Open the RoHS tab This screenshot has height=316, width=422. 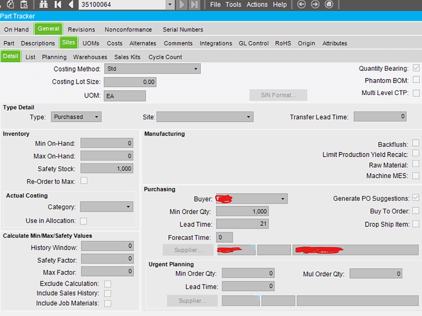283,43
